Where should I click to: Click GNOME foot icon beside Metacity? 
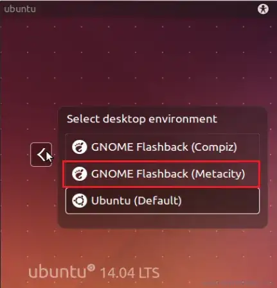pos(79,174)
